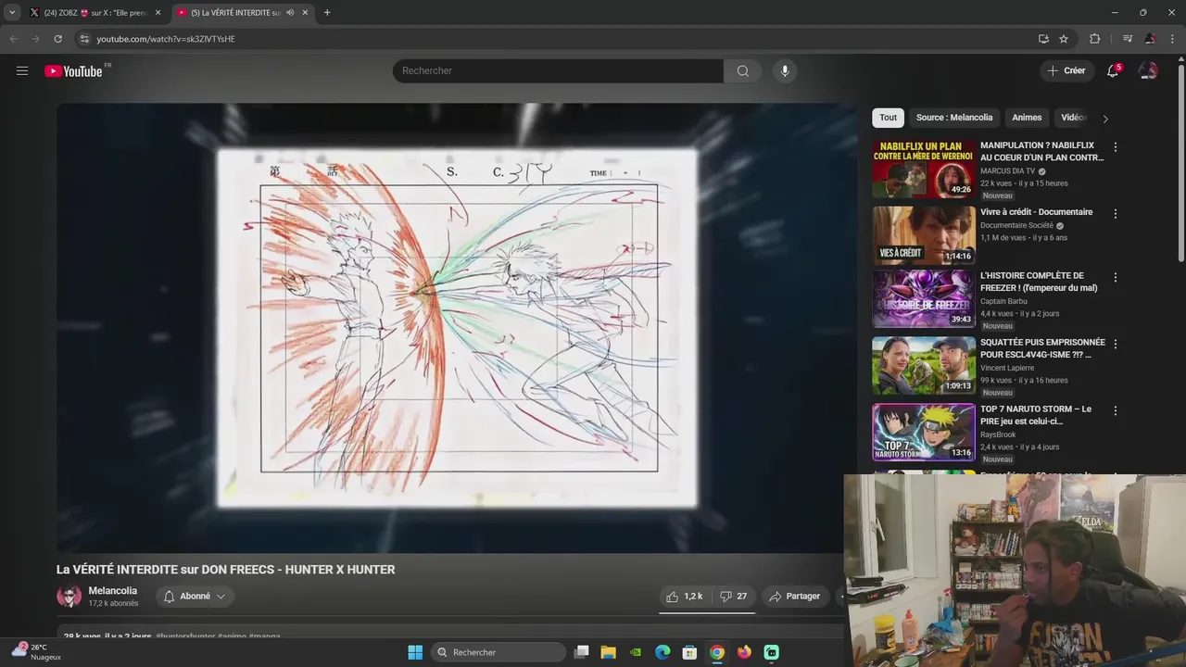1186x667 pixels.
Task: Open weather widget showing 26°C Nuageux
Action: (x=36, y=651)
